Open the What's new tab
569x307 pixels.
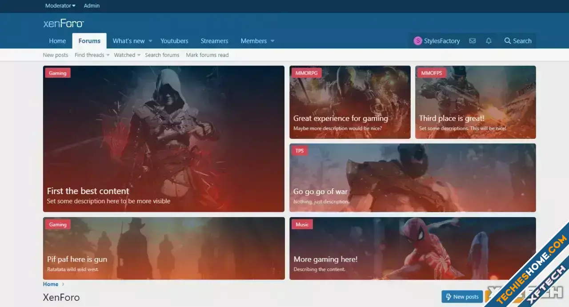point(128,41)
